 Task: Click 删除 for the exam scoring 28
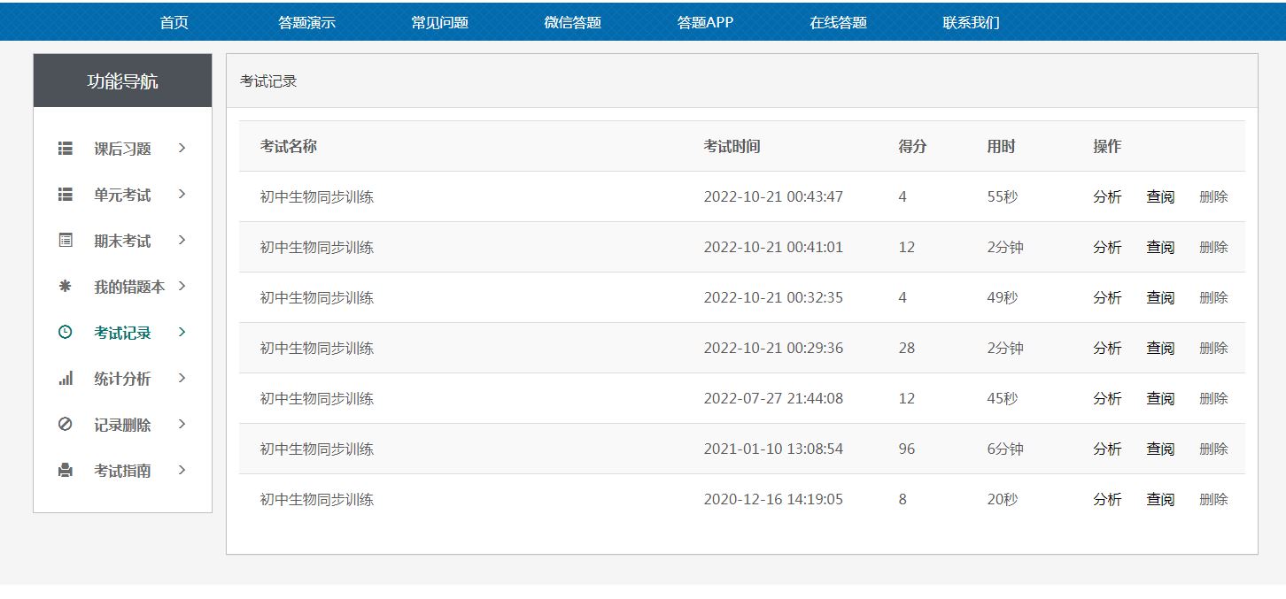click(x=1213, y=349)
